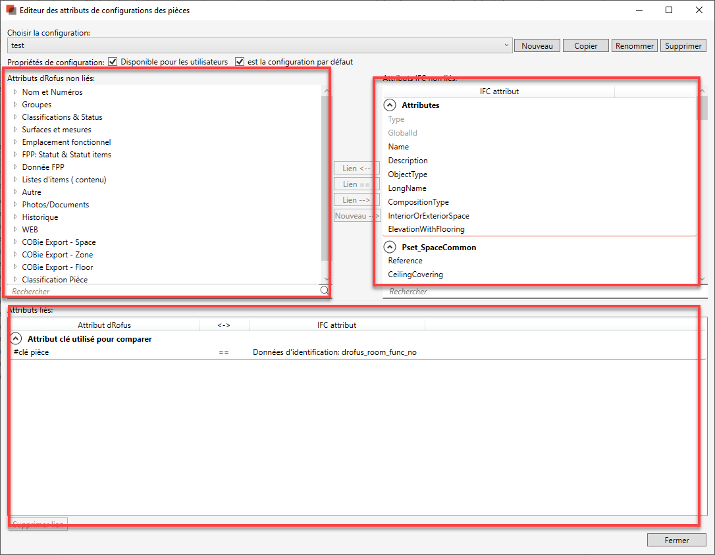Select the LongName IFC attribute
Screen dimensions: 715x555
click(407, 188)
